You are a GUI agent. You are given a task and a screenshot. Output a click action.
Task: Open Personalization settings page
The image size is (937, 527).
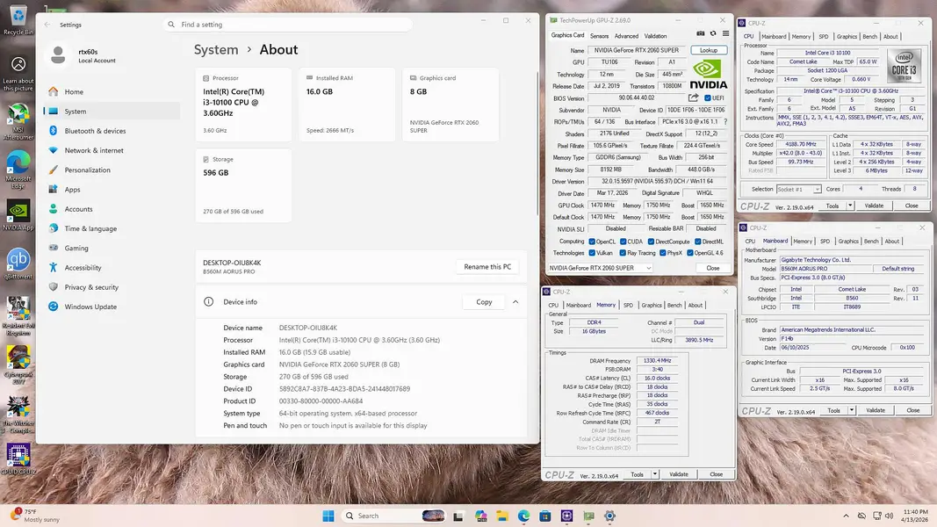click(87, 170)
